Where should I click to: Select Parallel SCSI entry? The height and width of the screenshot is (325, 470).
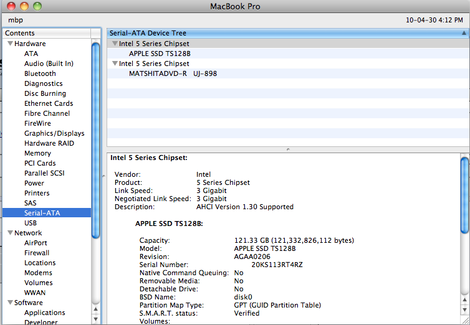click(44, 173)
